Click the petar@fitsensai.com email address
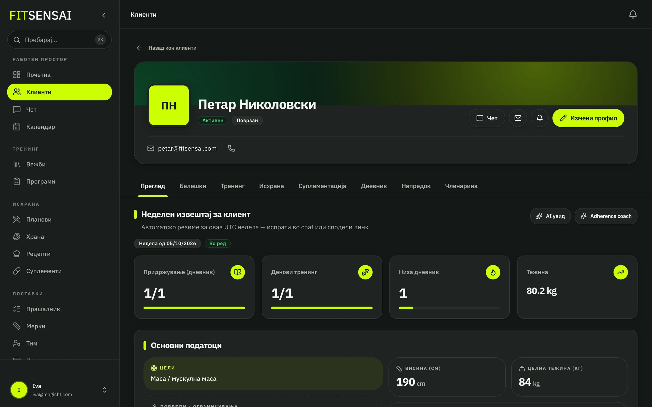The width and height of the screenshot is (652, 407). (187, 148)
